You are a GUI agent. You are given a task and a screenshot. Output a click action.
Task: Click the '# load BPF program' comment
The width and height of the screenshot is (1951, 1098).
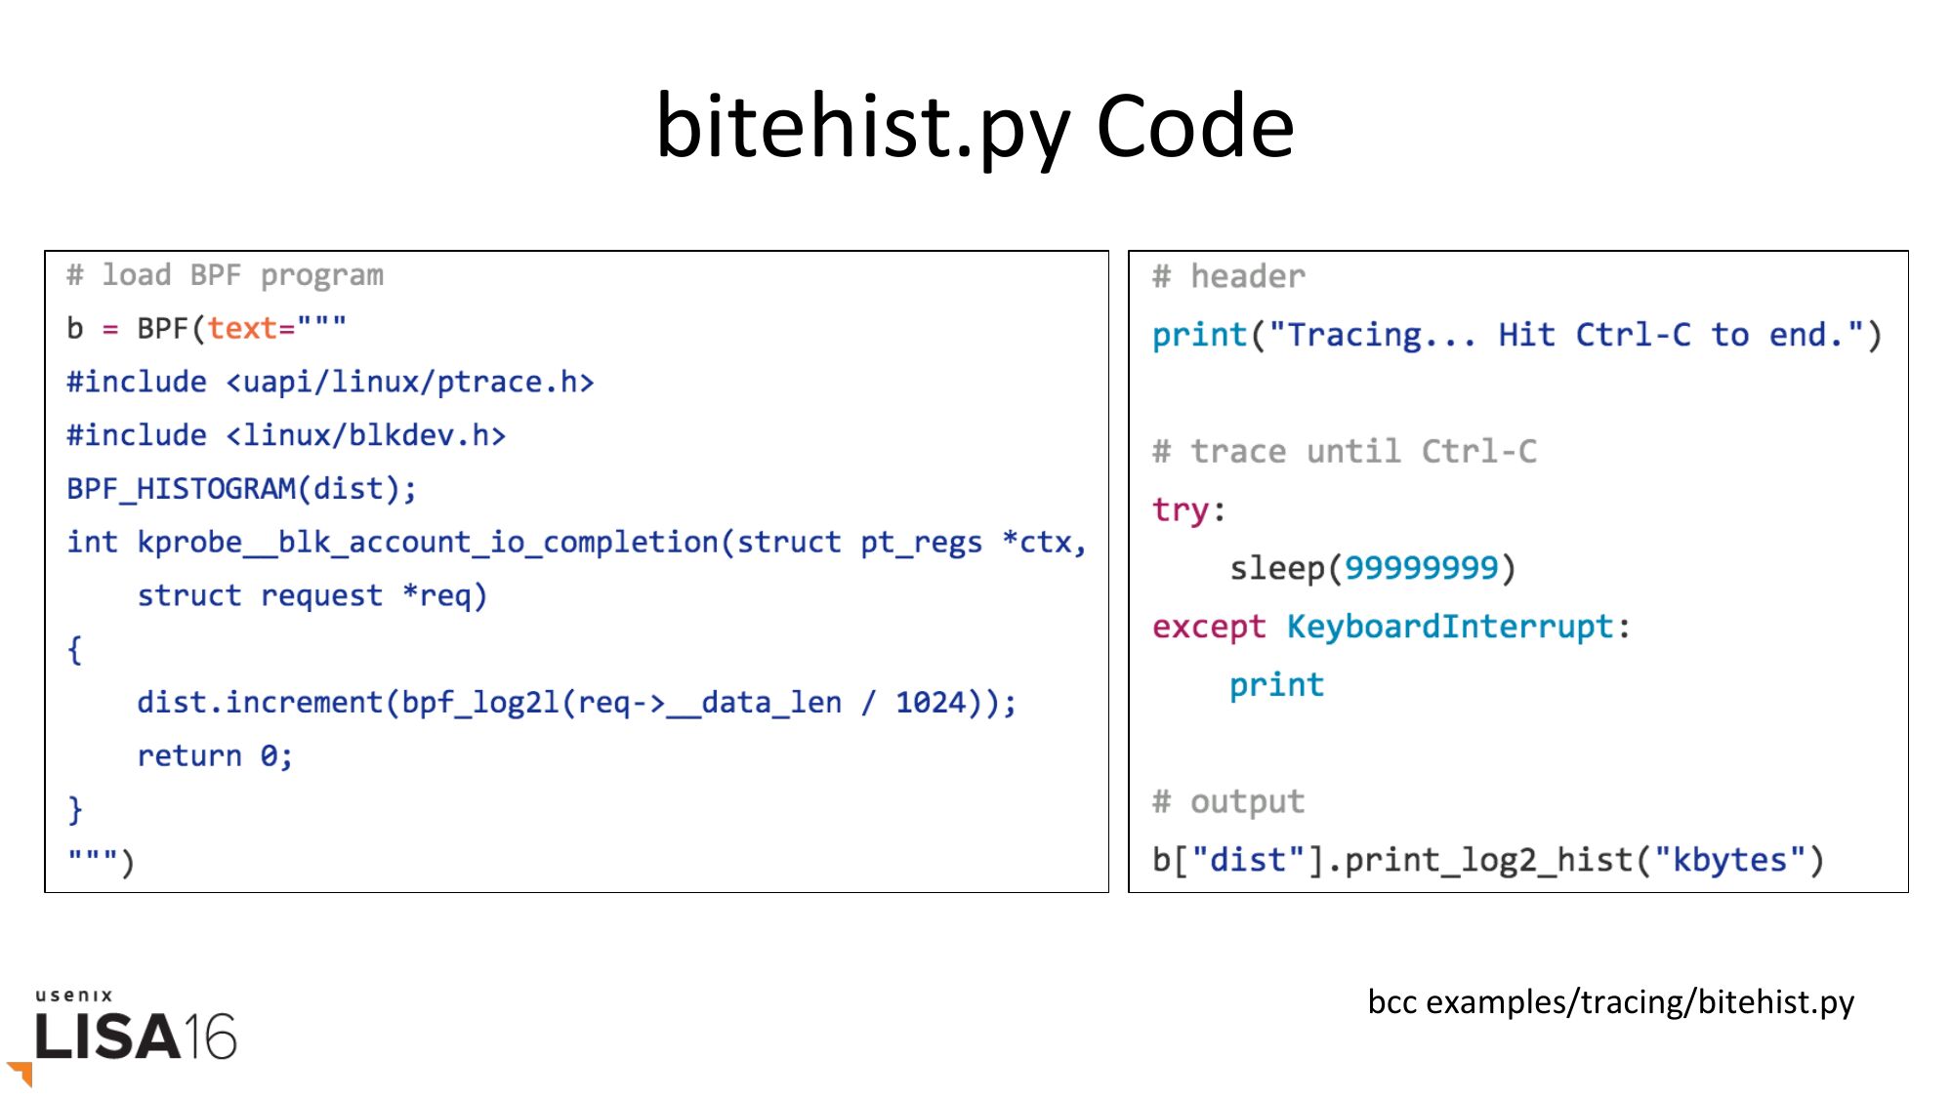click(x=225, y=276)
